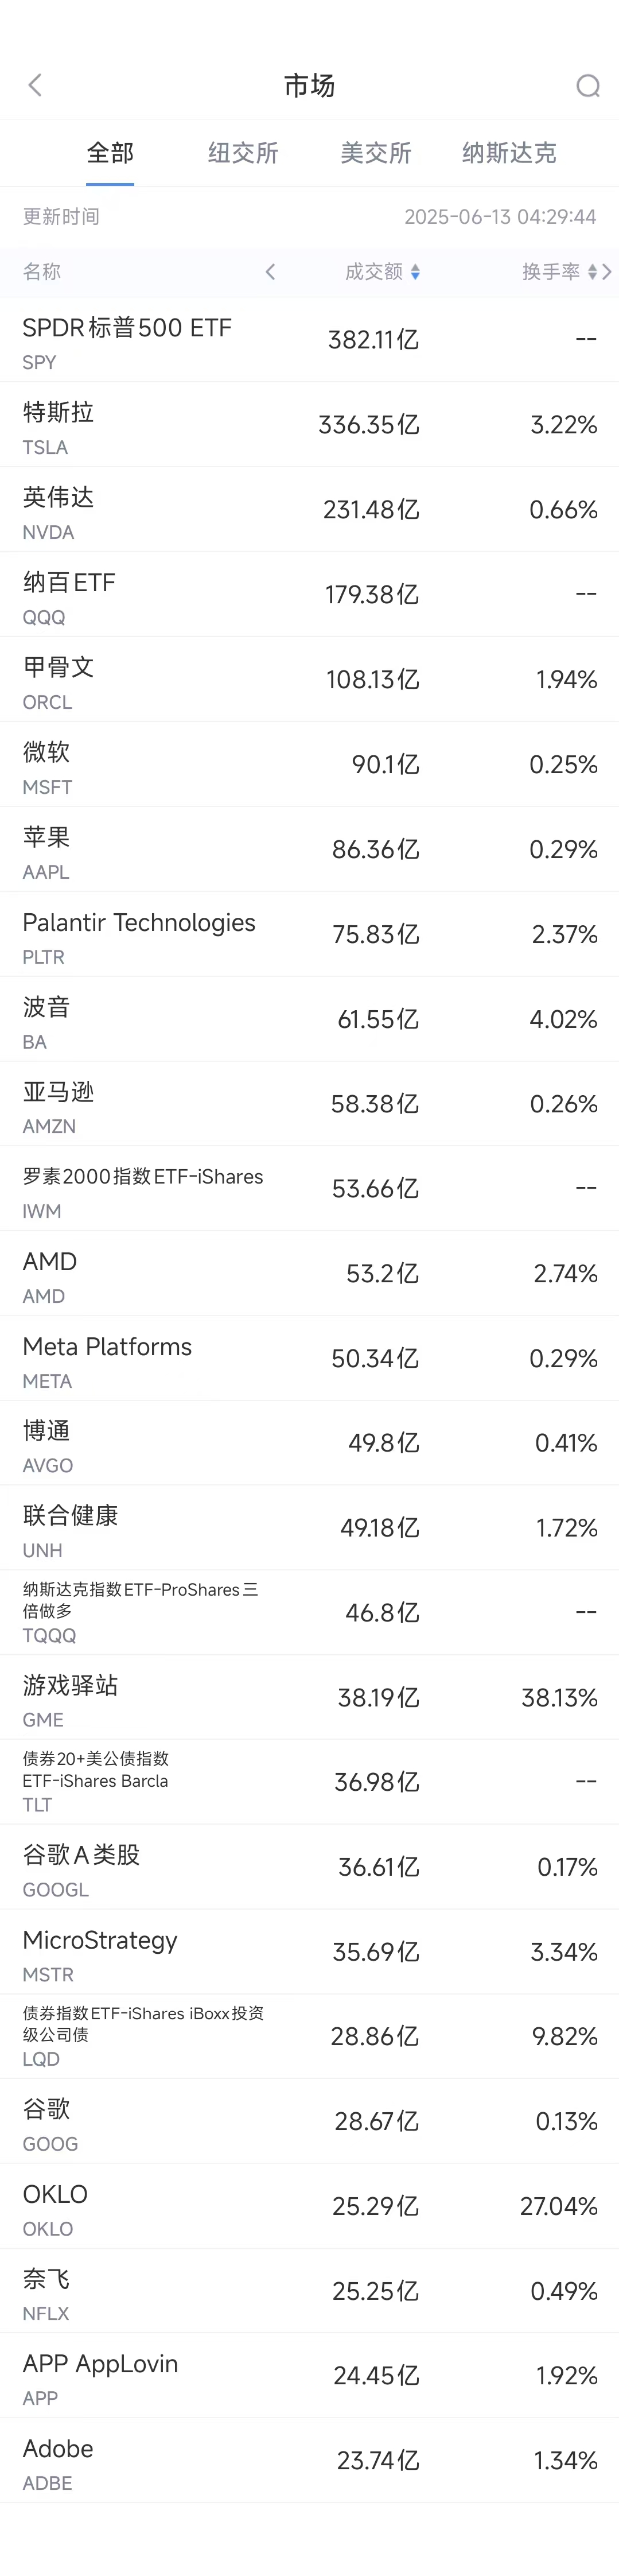Image resolution: width=619 pixels, height=2576 pixels.
Task: Open the 美交所 tab
Action: tap(376, 153)
